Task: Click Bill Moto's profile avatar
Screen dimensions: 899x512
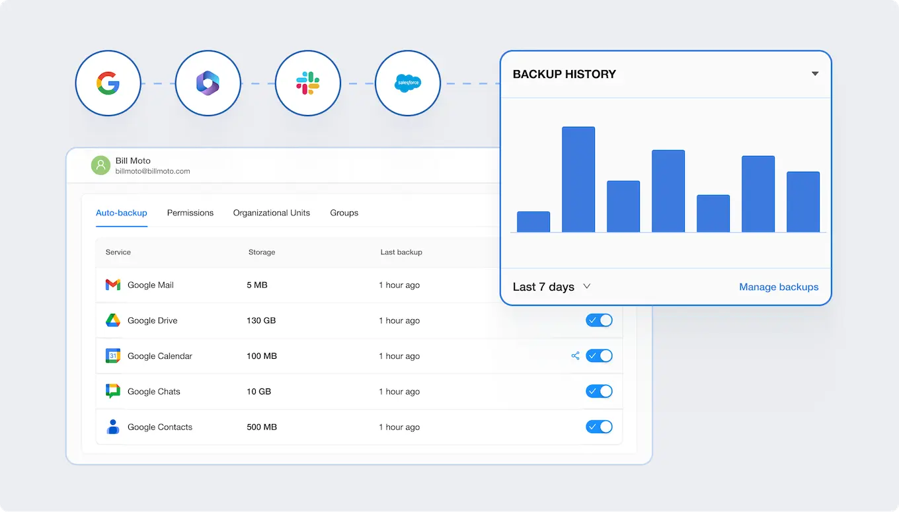Action: tap(100, 165)
